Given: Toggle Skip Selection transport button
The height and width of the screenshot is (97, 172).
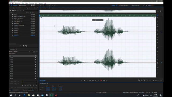Looking at the screenshot, I should coord(107,80).
